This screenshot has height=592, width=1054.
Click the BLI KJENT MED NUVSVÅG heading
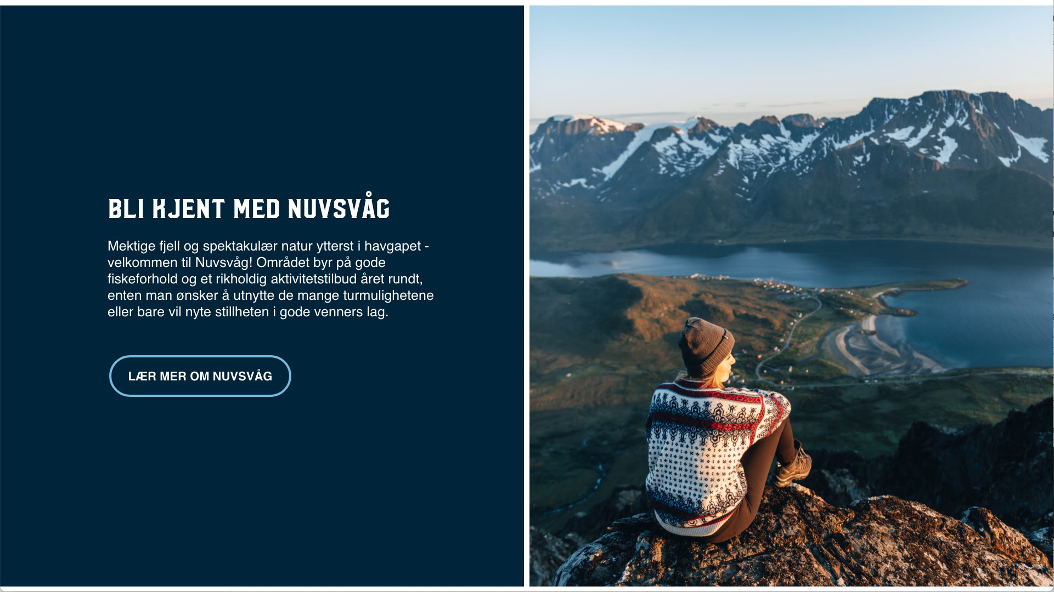249,207
